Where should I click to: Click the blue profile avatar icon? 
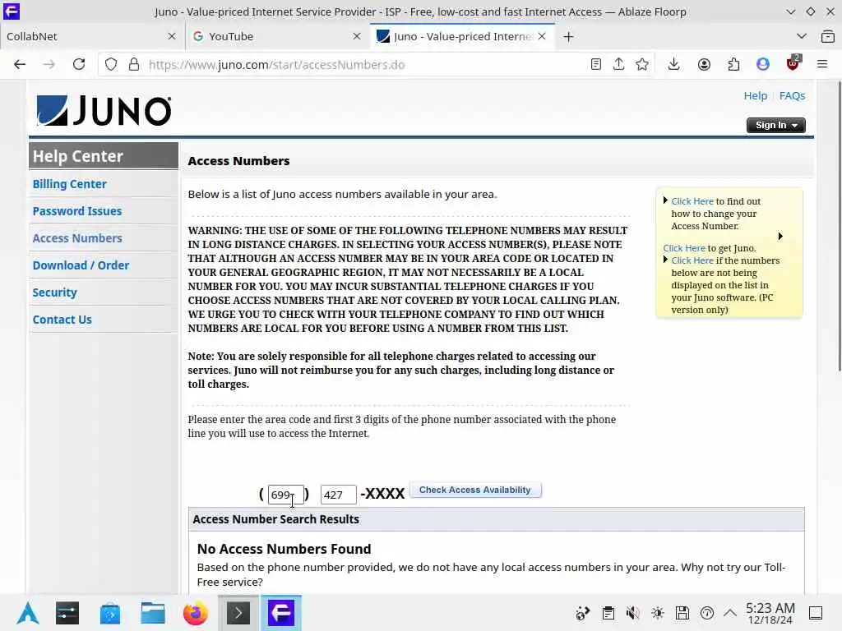[x=763, y=64]
